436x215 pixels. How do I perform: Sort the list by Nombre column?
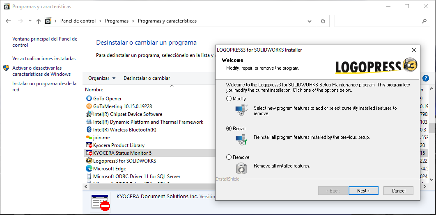94,90
